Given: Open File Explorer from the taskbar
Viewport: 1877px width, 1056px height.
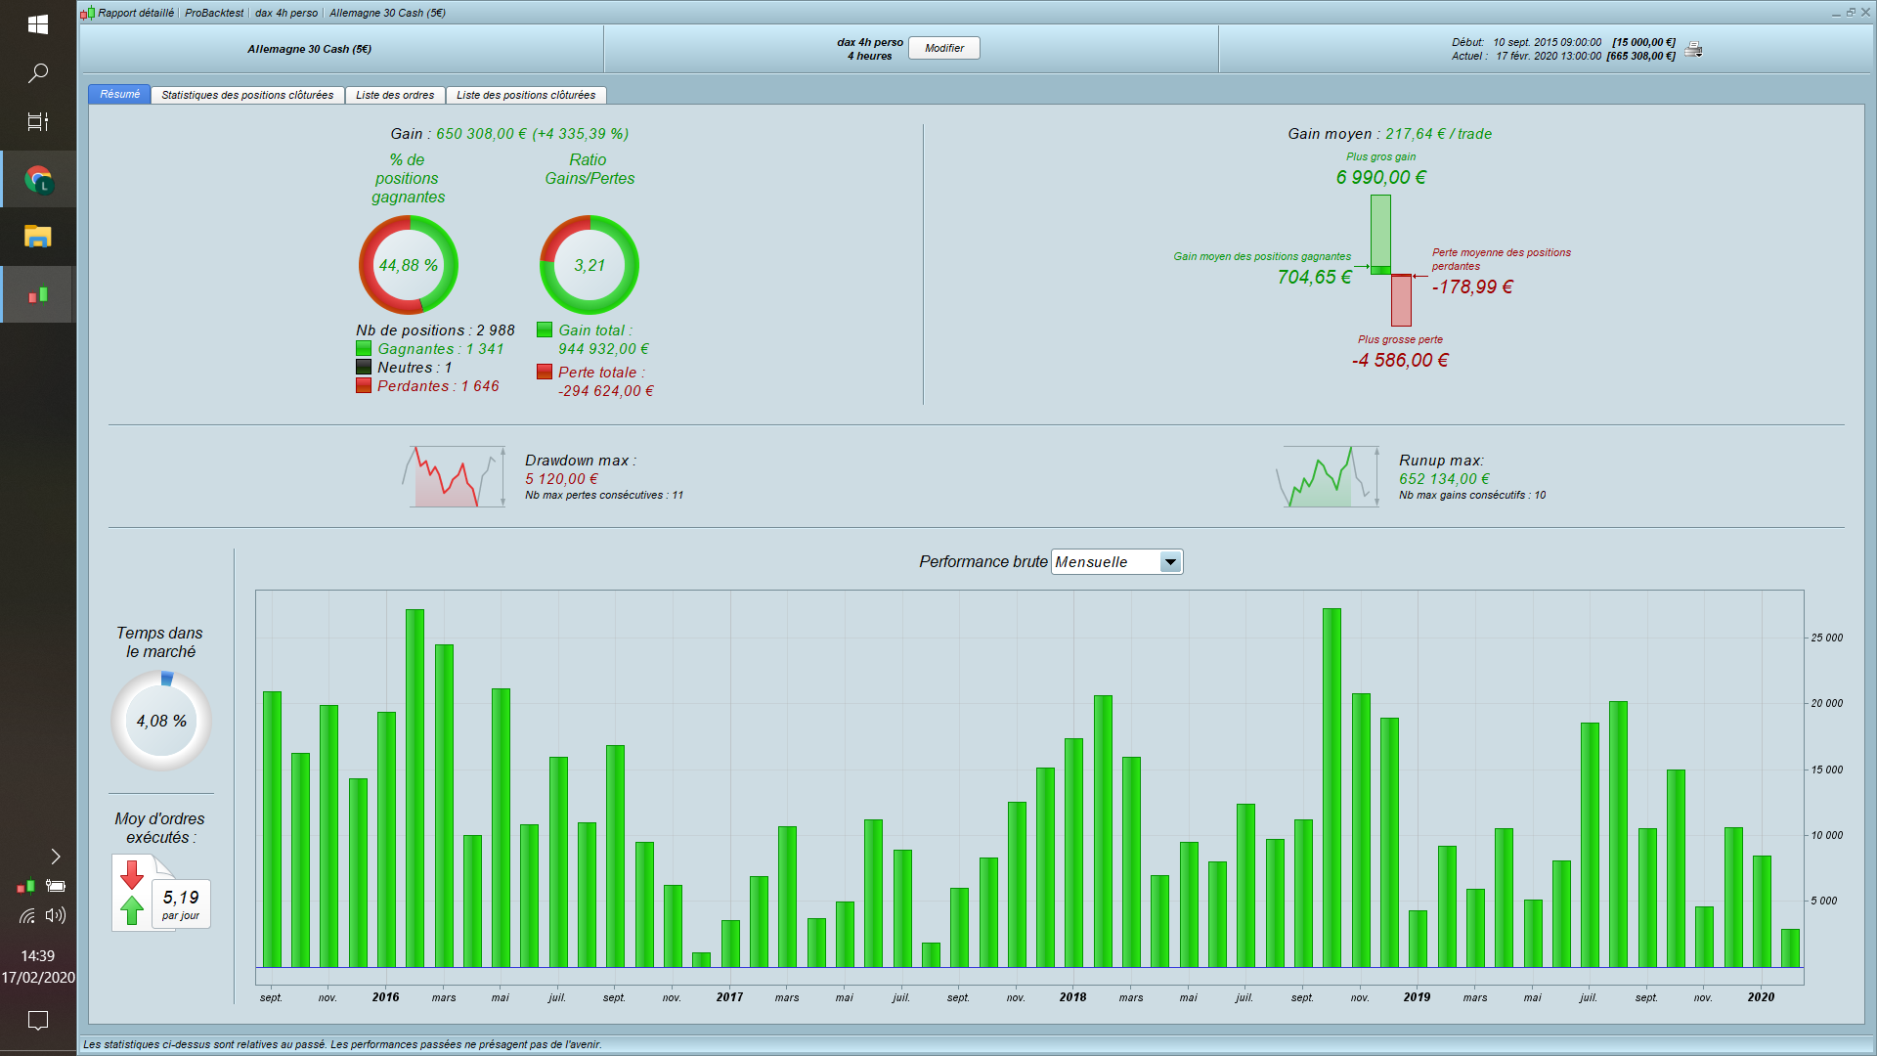Looking at the screenshot, I should point(38,237).
